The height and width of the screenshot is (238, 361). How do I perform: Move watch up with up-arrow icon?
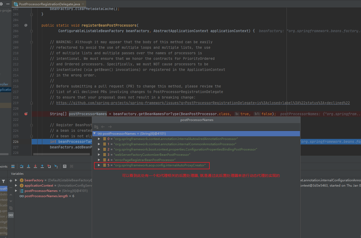[11, 195]
